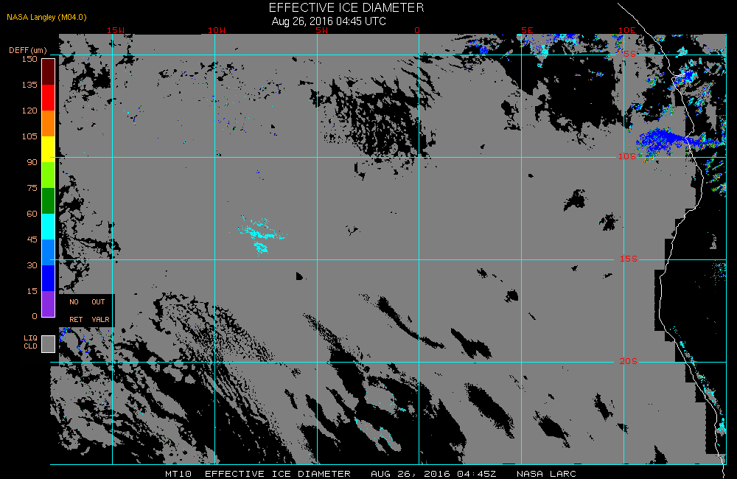This screenshot has width=737, height=479.
Task: Click the NASA LARC text in the footer
Action: (x=546, y=474)
